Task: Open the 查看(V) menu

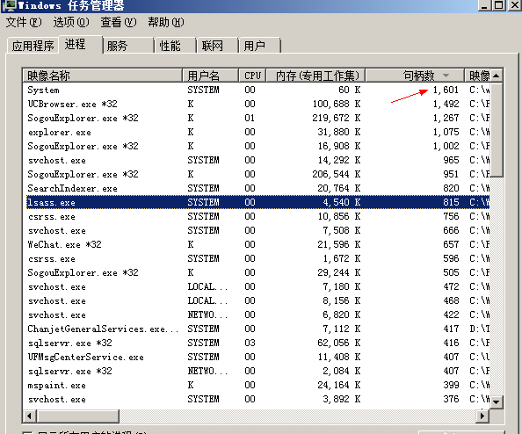Action: (x=119, y=23)
